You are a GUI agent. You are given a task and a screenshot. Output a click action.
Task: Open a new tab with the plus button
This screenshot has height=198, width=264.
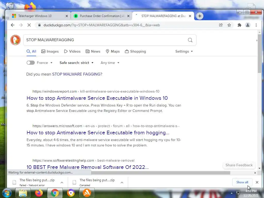(200, 16)
